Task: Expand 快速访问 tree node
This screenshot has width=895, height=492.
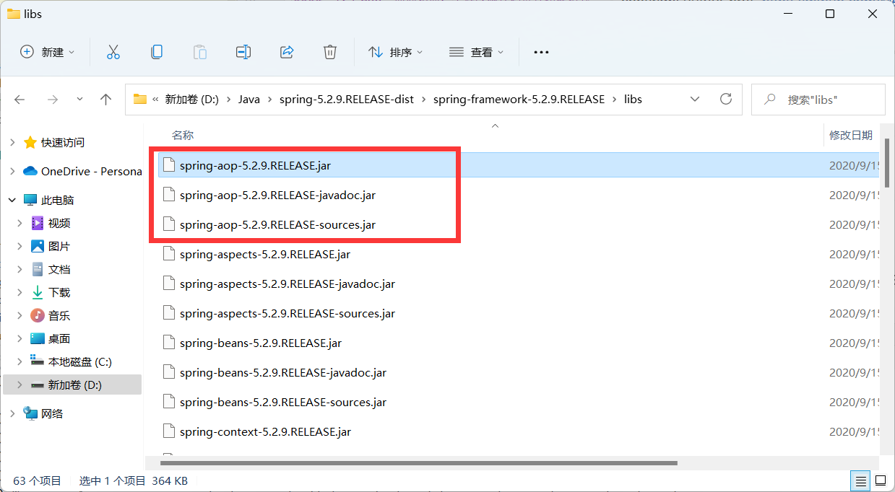Action: 12,143
